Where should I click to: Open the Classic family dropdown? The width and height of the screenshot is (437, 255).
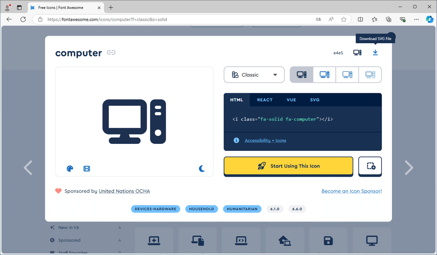click(254, 75)
